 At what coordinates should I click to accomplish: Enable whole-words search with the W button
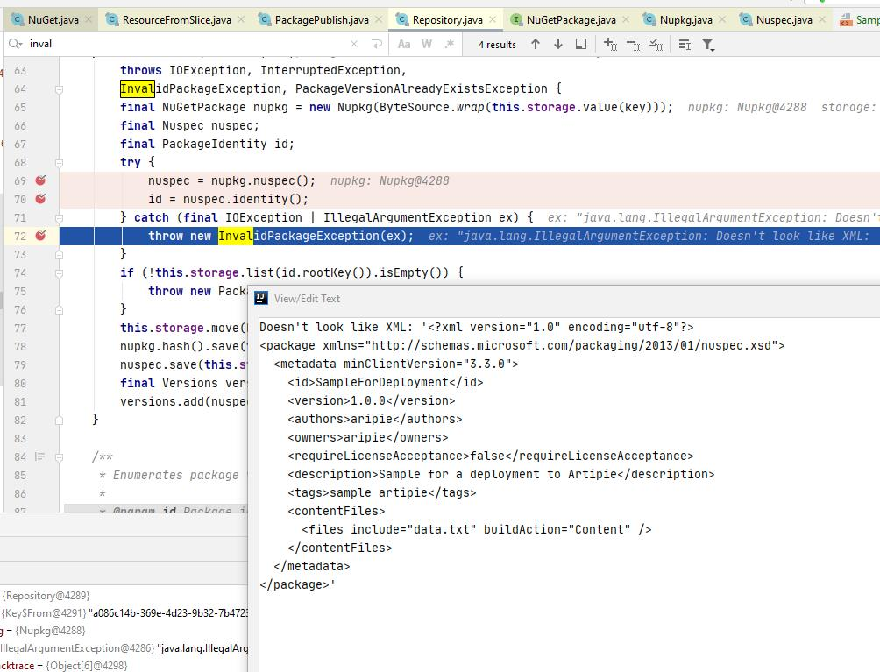[x=427, y=42]
